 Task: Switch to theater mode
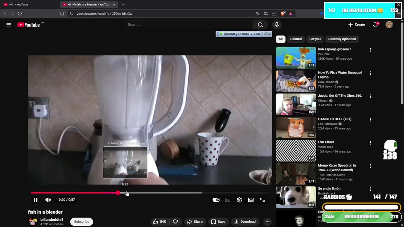[x=251, y=200]
